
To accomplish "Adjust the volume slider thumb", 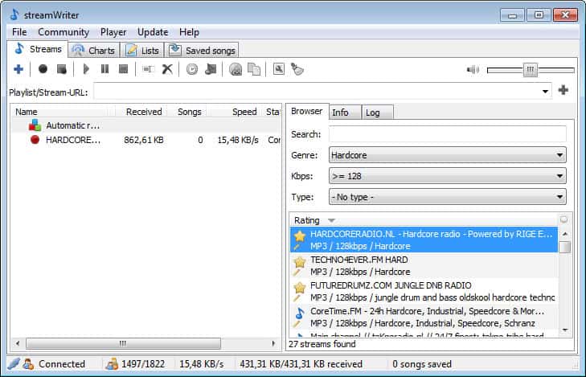I will (x=531, y=69).
